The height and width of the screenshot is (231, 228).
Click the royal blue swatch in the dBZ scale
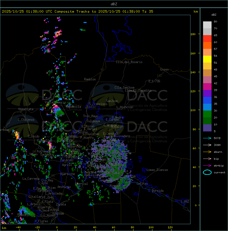pos(207,100)
